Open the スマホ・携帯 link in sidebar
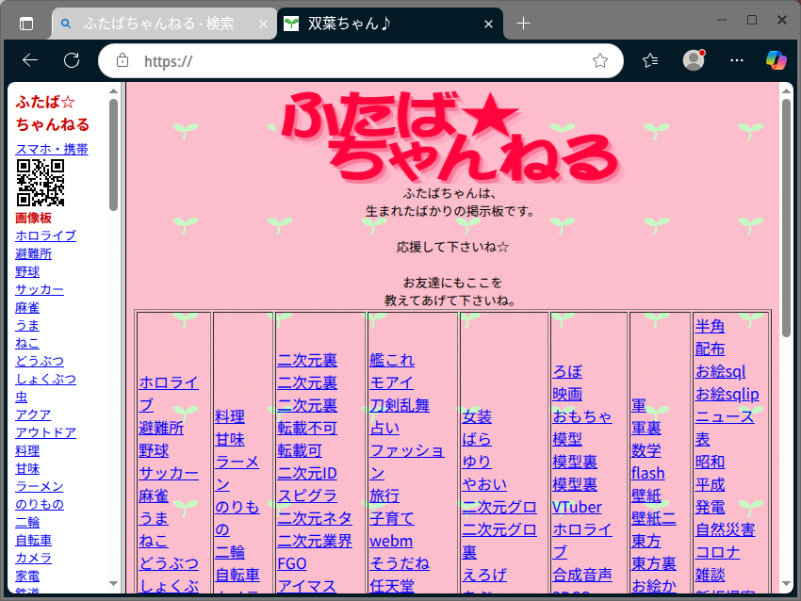The height and width of the screenshot is (601, 801). [x=52, y=149]
